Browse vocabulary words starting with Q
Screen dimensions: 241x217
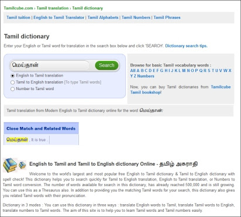click(201, 71)
